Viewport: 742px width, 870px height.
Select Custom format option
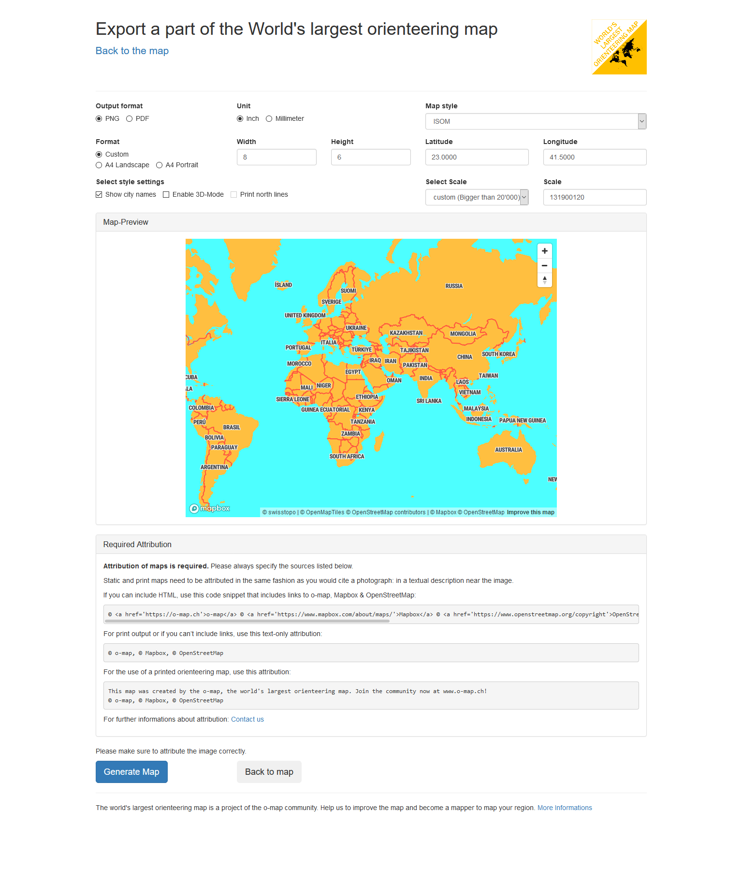point(99,155)
